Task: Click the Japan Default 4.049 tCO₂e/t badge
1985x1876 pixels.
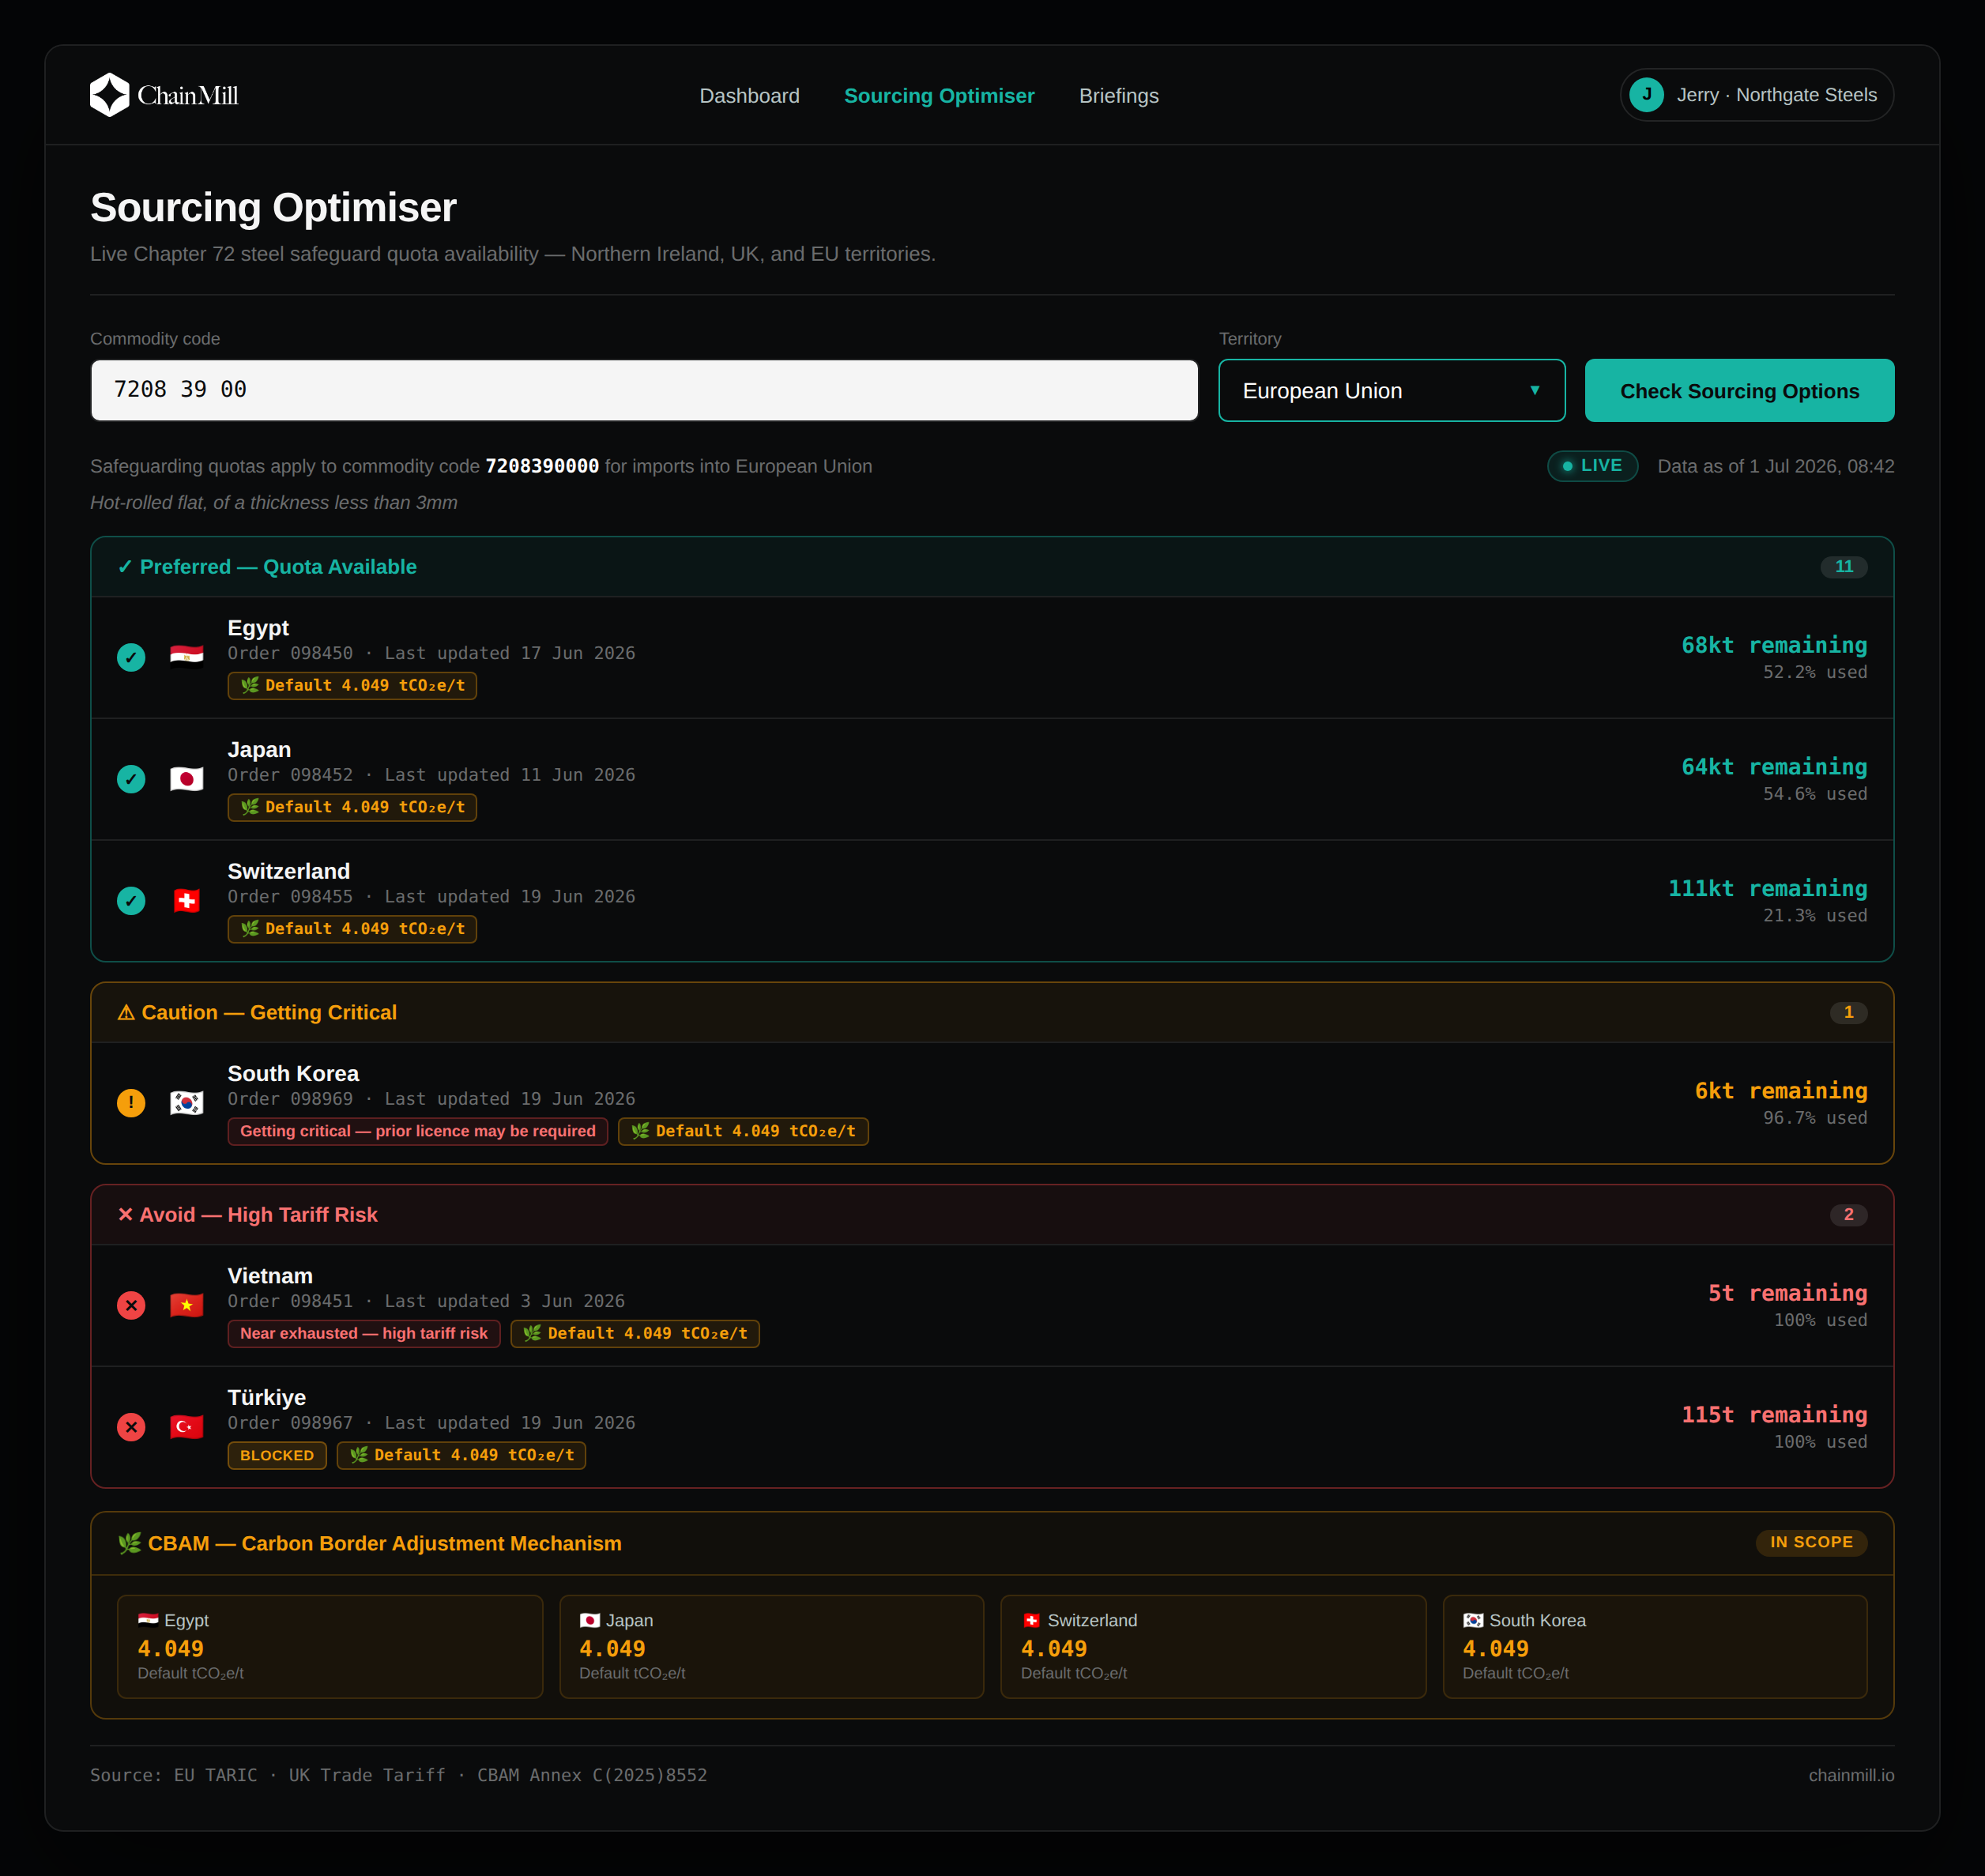Action: [x=352, y=807]
